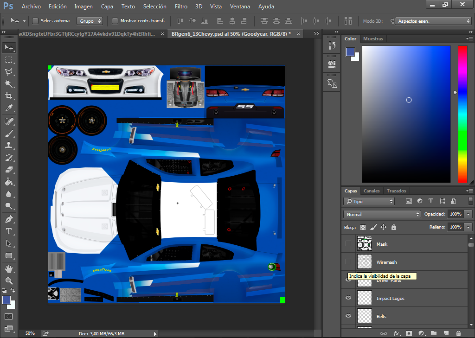Select the Eyedropper tool
The width and height of the screenshot is (475, 338).
[x=9, y=108]
